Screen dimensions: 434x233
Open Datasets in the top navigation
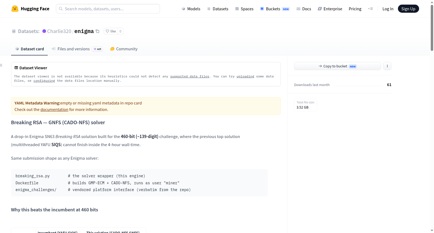click(218, 9)
